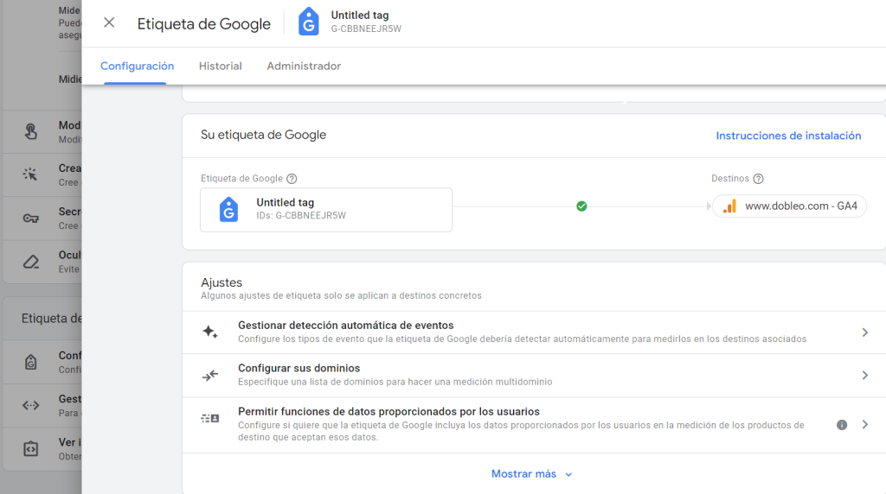Expand user-provided data functions chevron
Screen dimensions: 886x494
pyautogui.click(x=864, y=425)
